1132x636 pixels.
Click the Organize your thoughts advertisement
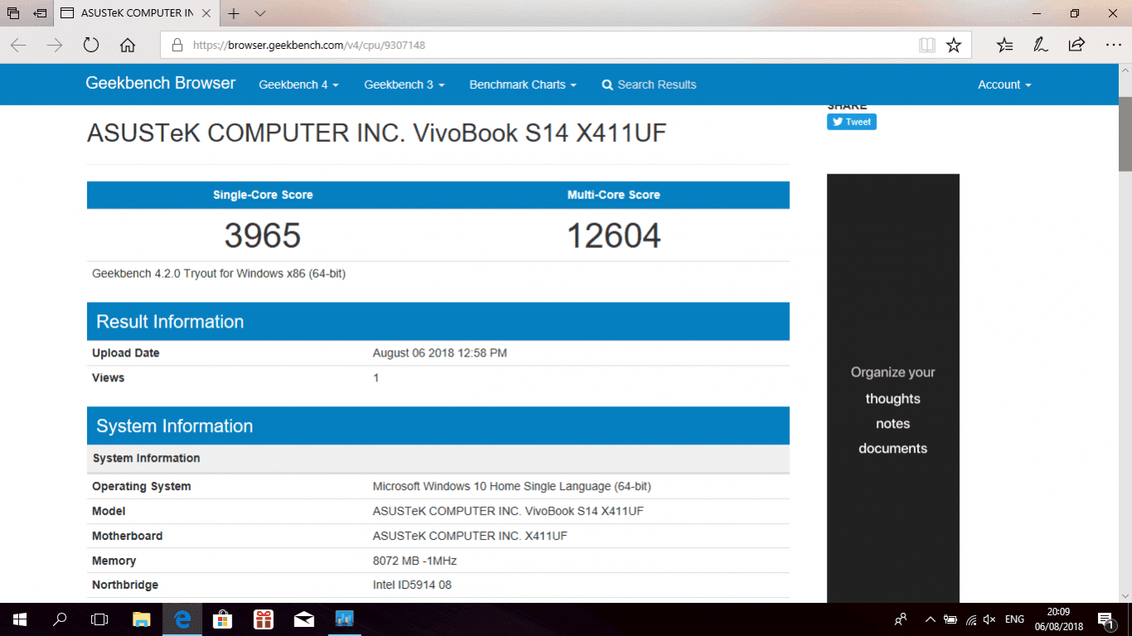pyautogui.click(x=893, y=388)
